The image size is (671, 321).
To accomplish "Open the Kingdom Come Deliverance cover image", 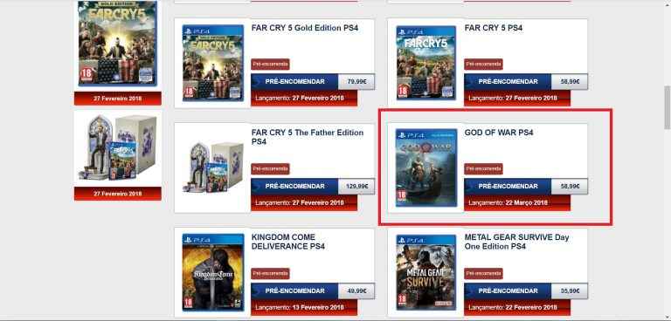I will pos(213,272).
